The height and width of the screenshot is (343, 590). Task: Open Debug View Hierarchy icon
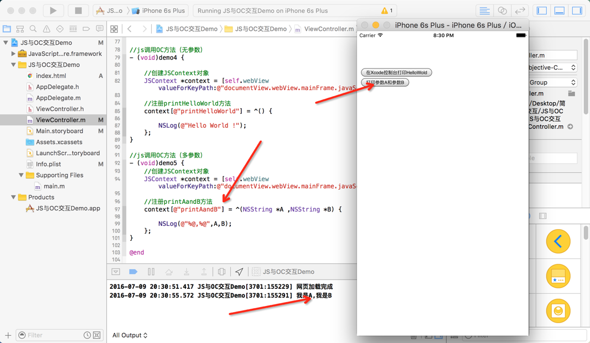[221, 272]
